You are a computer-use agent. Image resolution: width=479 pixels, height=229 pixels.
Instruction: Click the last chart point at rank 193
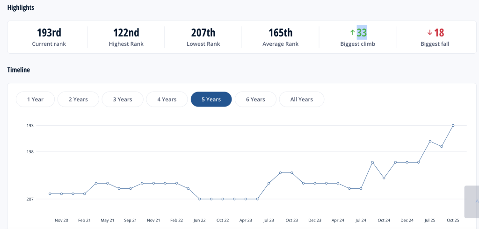click(x=453, y=126)
